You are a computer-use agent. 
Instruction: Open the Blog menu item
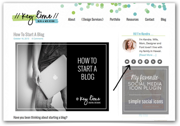[163, 19]
